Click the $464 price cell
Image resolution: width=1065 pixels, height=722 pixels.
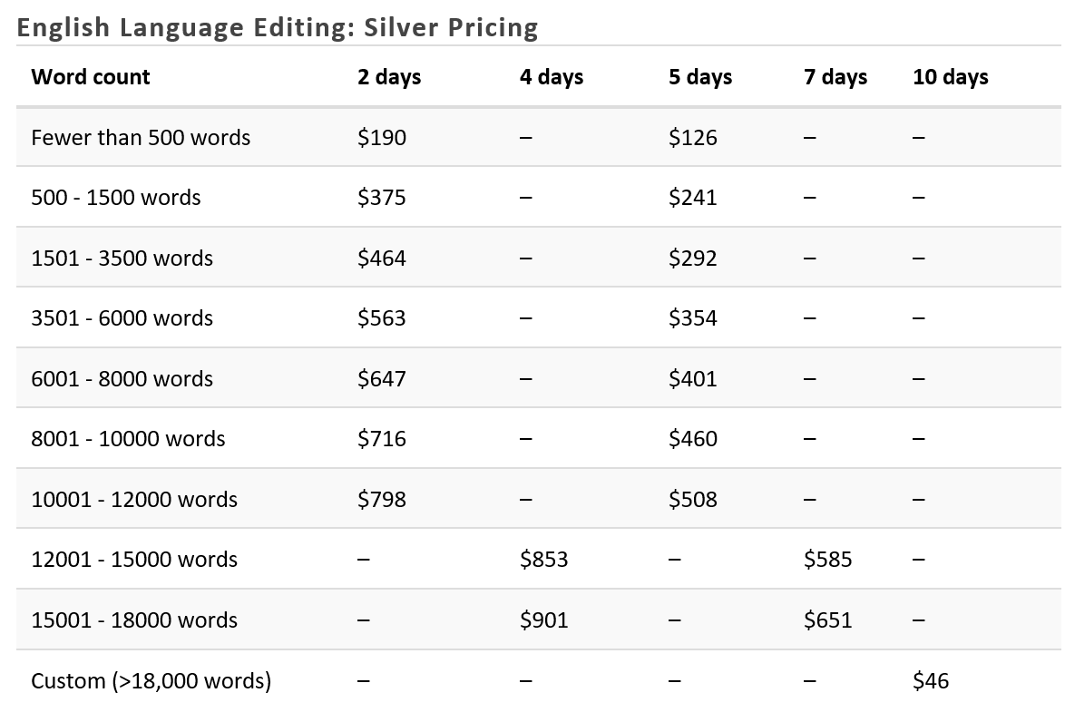tap(382, 259)
